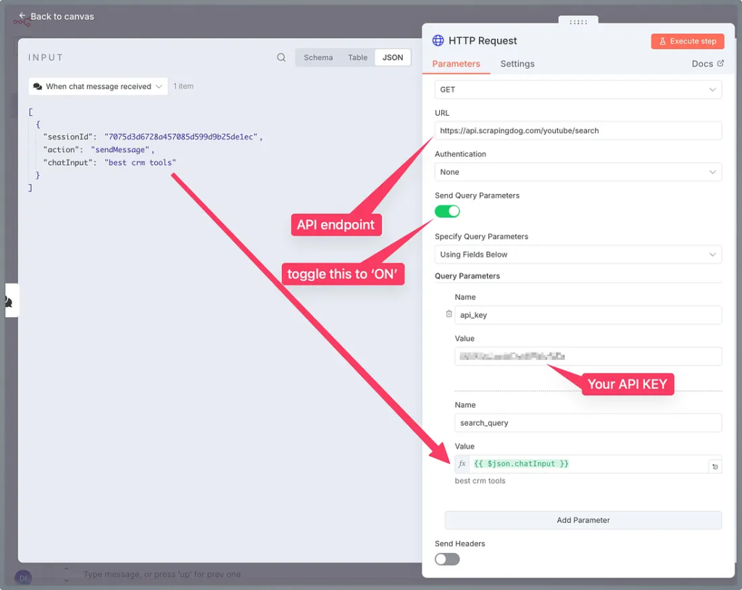Click the Add Parameter button
Screen dimensions: 742x590
click(x=583, y=520)
